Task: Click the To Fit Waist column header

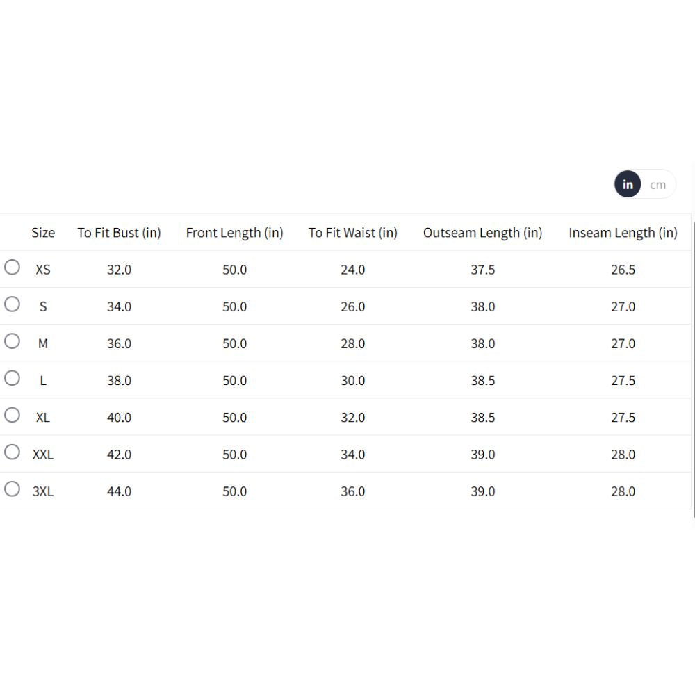Action: [x=353, y=233]
